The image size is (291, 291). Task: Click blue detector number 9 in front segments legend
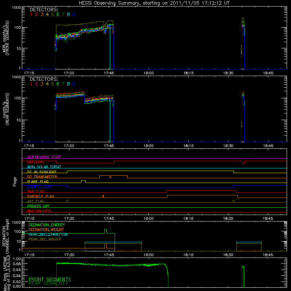tap(74, 15)
